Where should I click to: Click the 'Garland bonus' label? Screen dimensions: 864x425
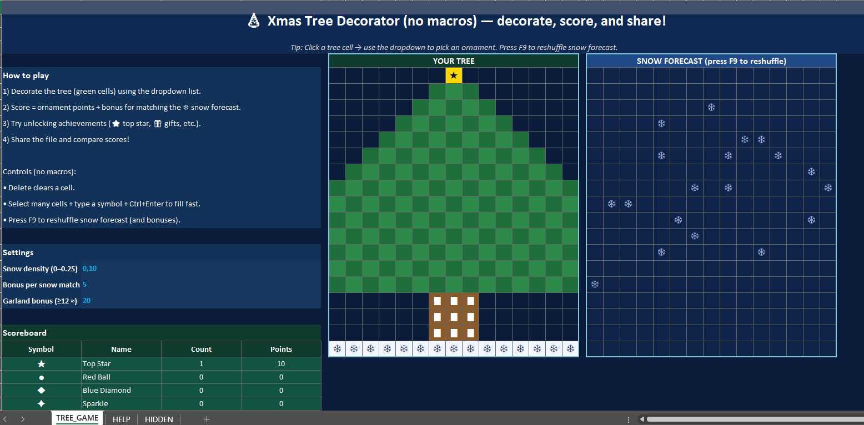[40, 301]
